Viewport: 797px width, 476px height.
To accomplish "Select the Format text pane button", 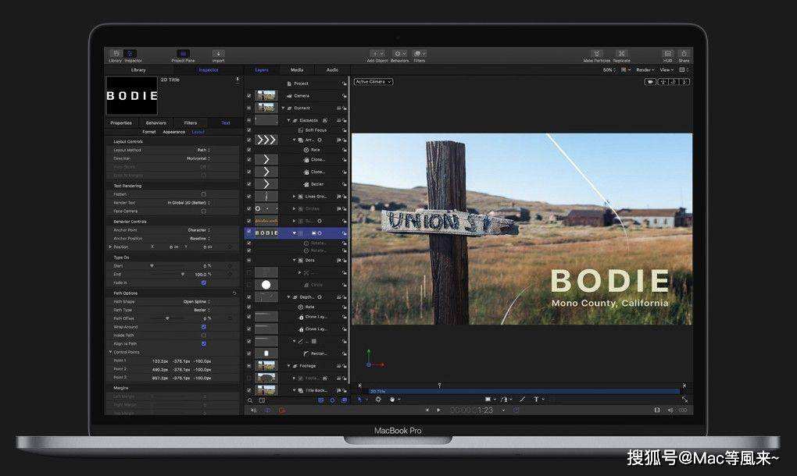I will tap(149, 132).
